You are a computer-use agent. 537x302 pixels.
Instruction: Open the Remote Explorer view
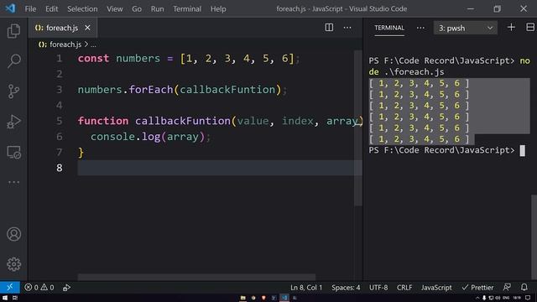(13, 152)
